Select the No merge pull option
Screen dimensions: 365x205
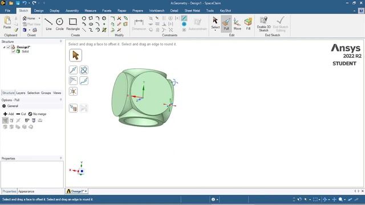pos(37,114)
